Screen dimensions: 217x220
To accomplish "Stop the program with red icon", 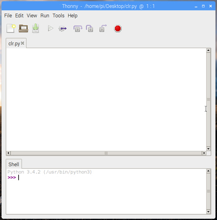I will 118,29.
